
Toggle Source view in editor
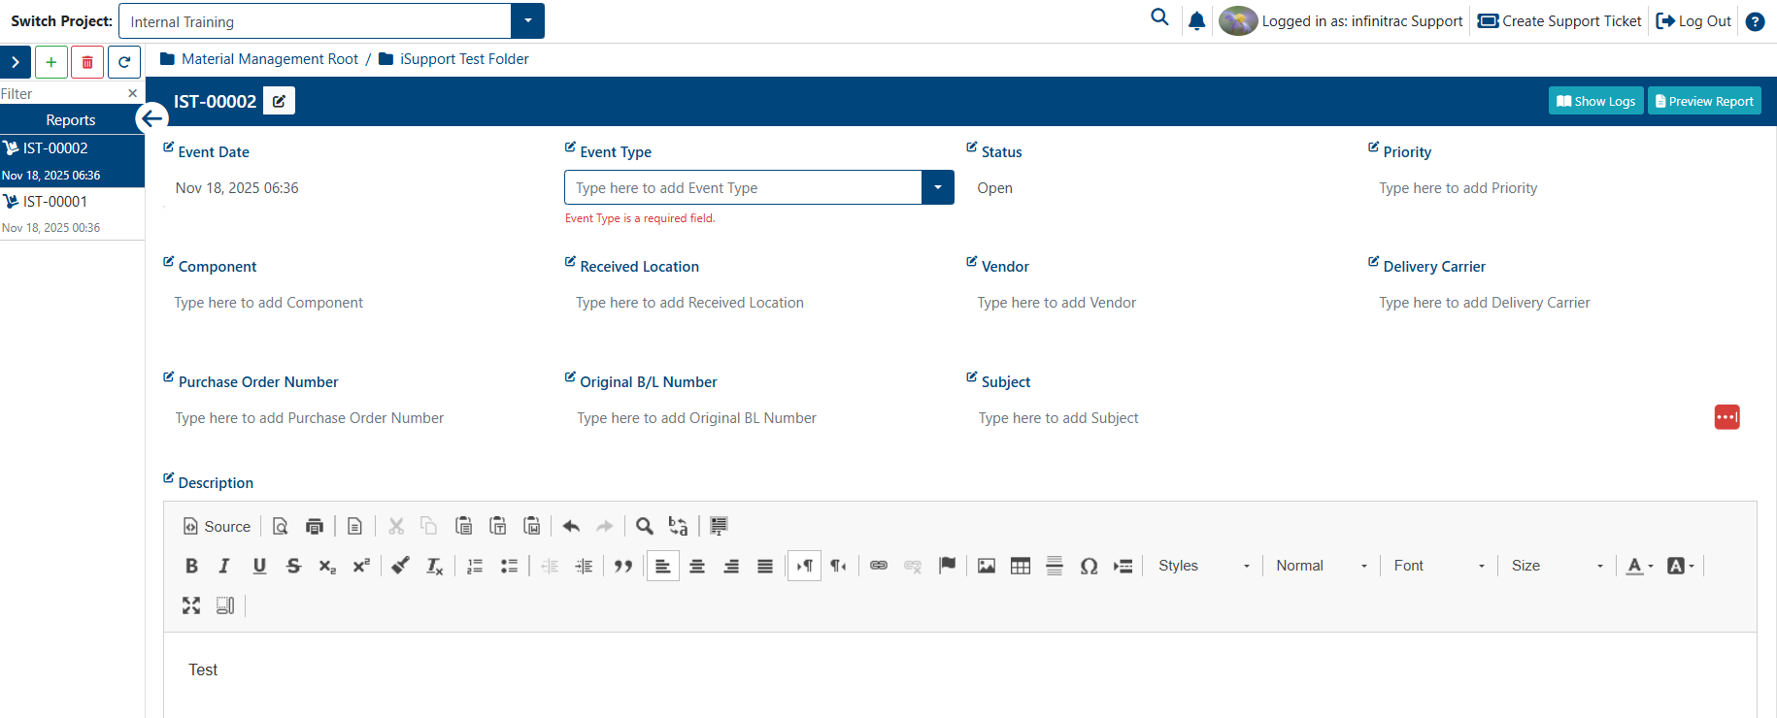click(x=218, y=526)
